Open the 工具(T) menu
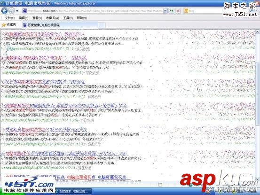The width and height of the screenshot is (260, 195). (x=68, y=18)
